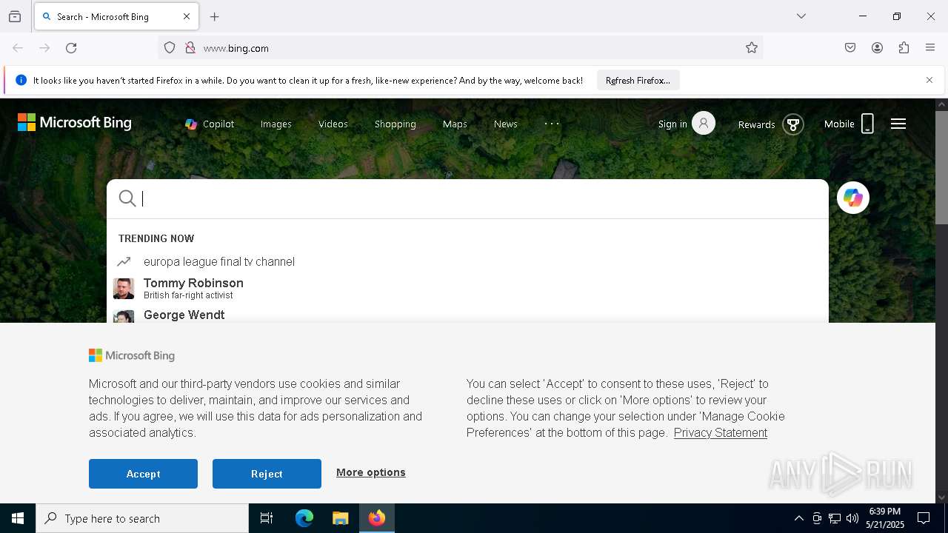Viewport: 948px width, 533px height.
Task: Open More options for cookies
Action: 371,472
